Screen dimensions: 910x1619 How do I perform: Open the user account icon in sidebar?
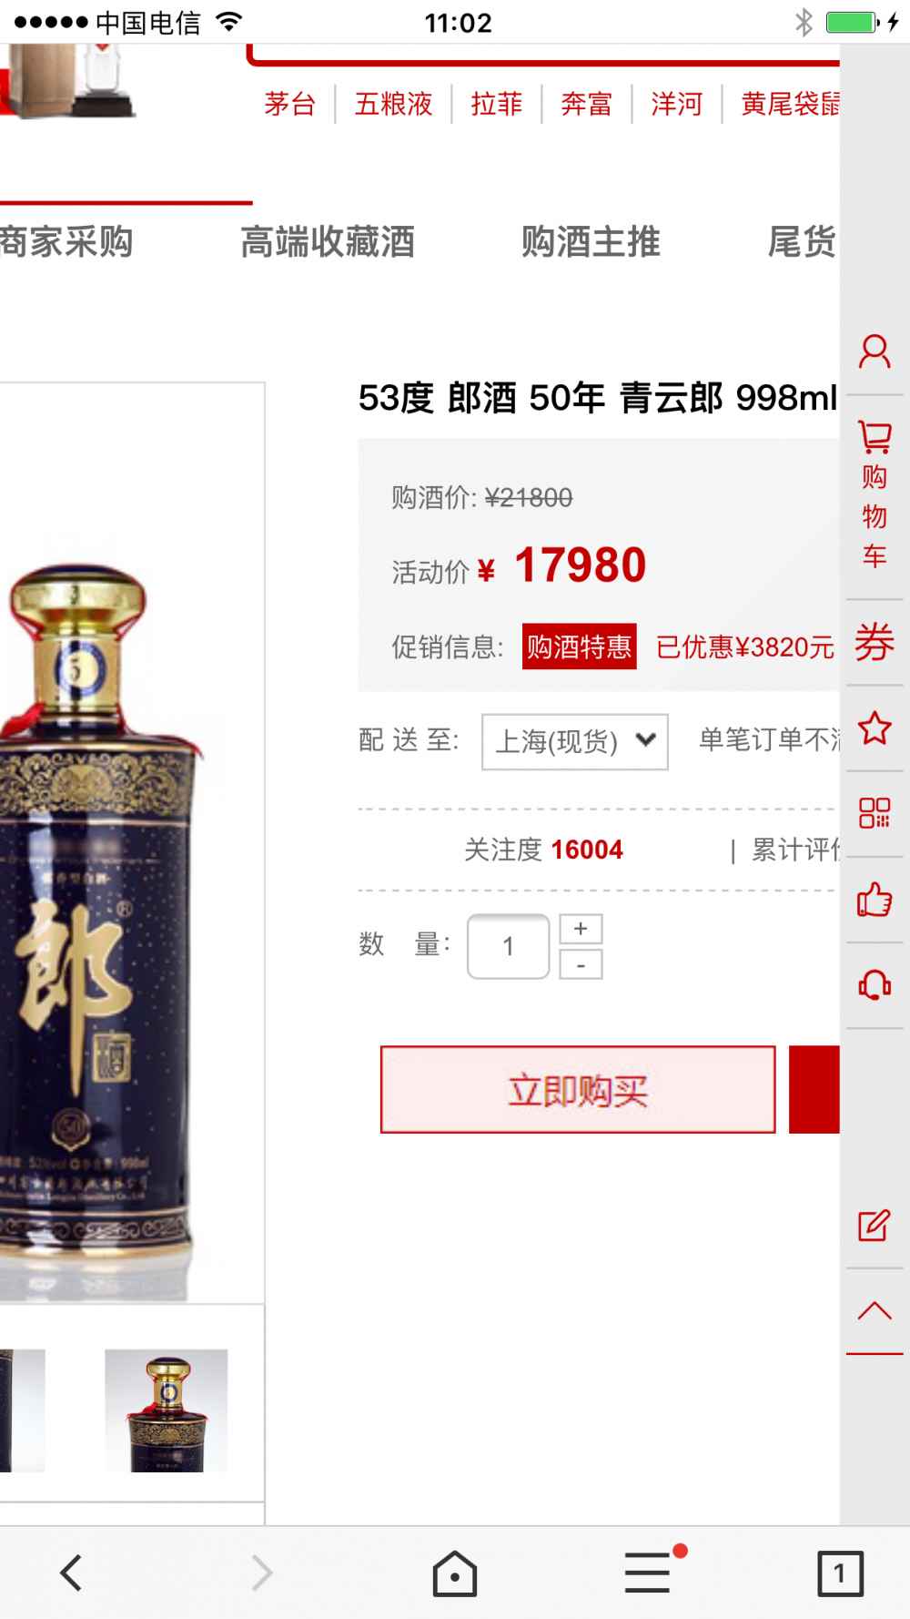coord(875,351)
